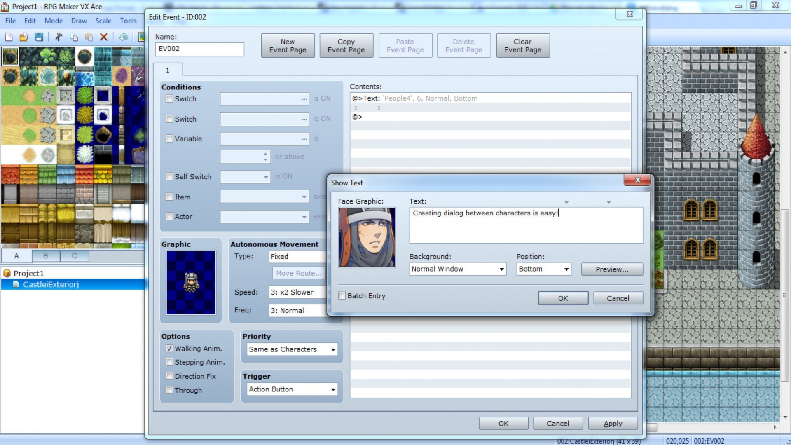The width and height of the screenshot is (791, 445).
Task: Expand the Background dropdown in Show Text
Action: click(501, 268)
